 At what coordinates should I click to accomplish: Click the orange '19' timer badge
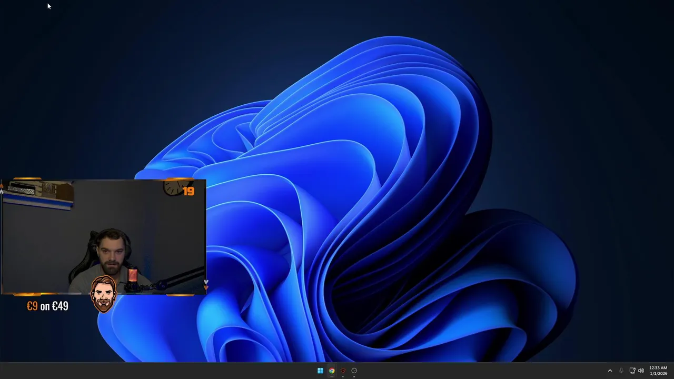[188, 191]
